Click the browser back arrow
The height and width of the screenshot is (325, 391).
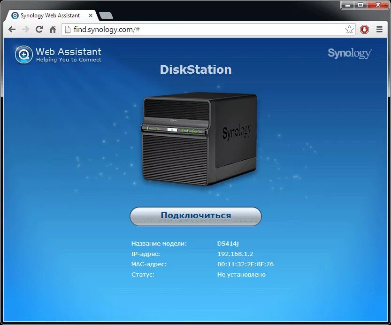point(12,30)
